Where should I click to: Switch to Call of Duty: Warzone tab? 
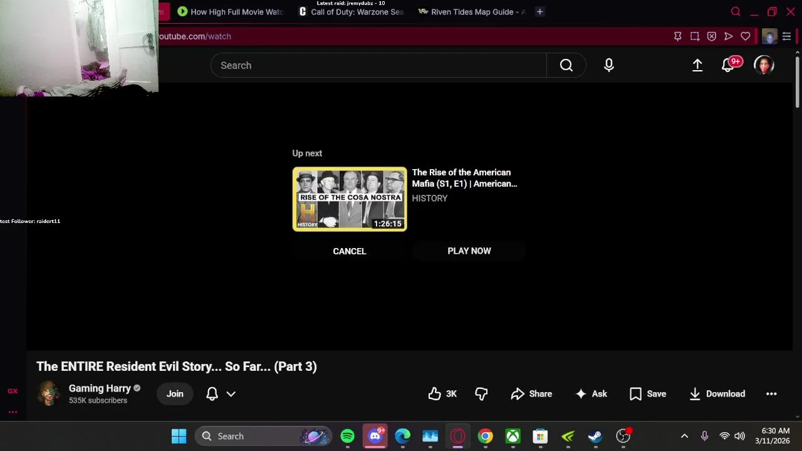point(351,11)
